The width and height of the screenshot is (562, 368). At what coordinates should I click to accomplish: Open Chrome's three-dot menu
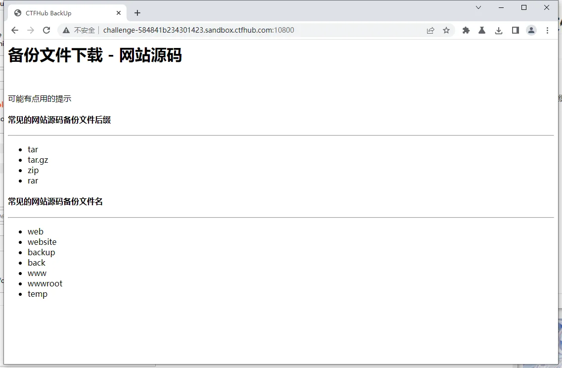547,30
